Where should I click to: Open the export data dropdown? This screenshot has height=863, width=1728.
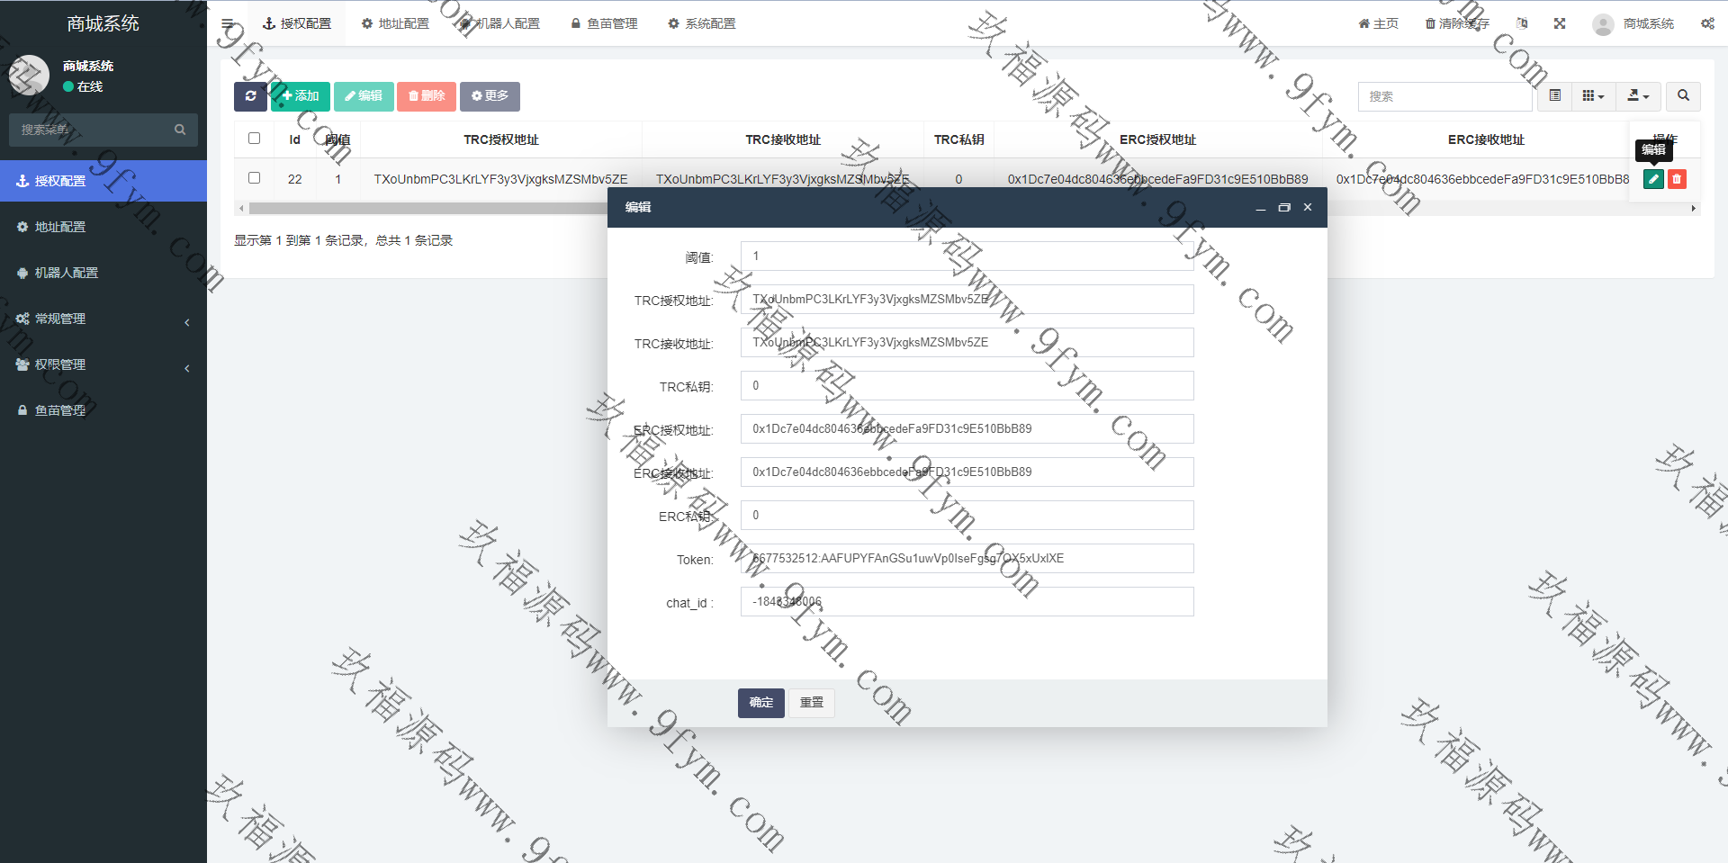[1638, 96]
